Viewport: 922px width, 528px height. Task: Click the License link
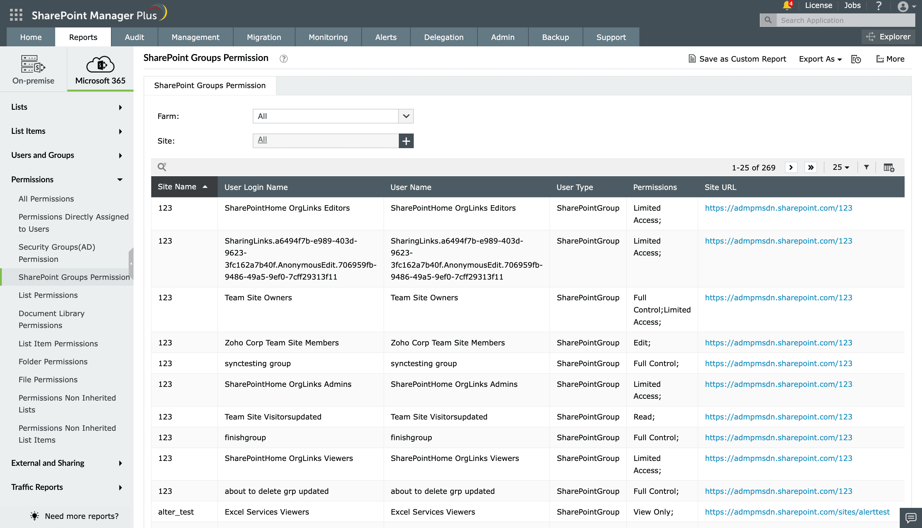point(818,5)
